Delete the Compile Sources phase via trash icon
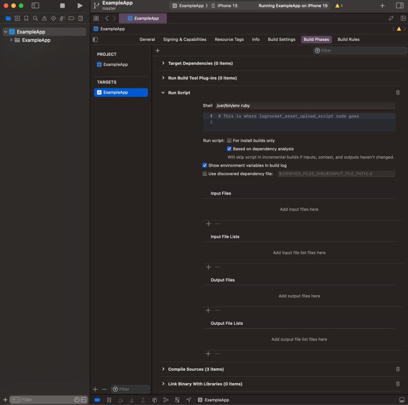The height and width of the screenshot is (405, 408). click(x=398, y=369)
